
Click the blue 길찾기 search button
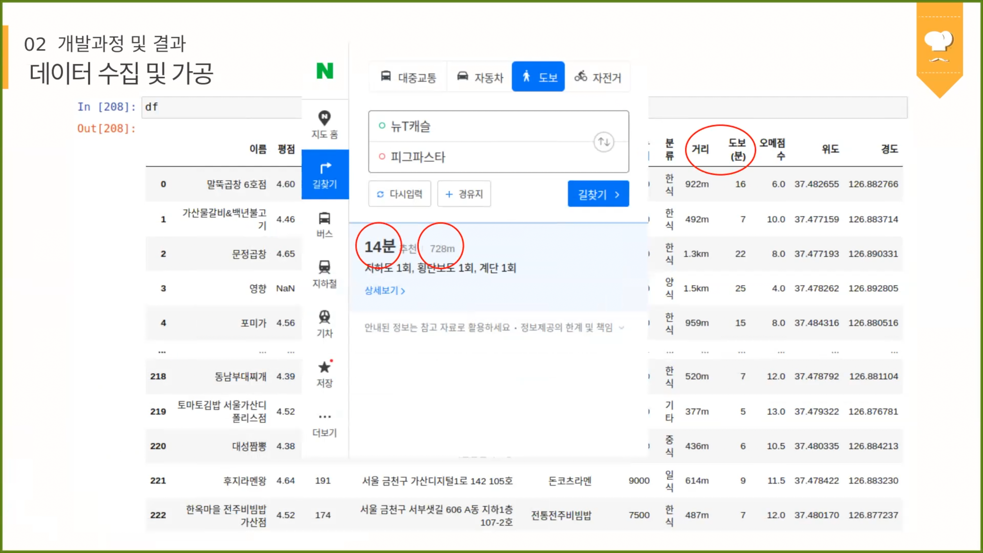pyautogui.click(x=598, y=194)
